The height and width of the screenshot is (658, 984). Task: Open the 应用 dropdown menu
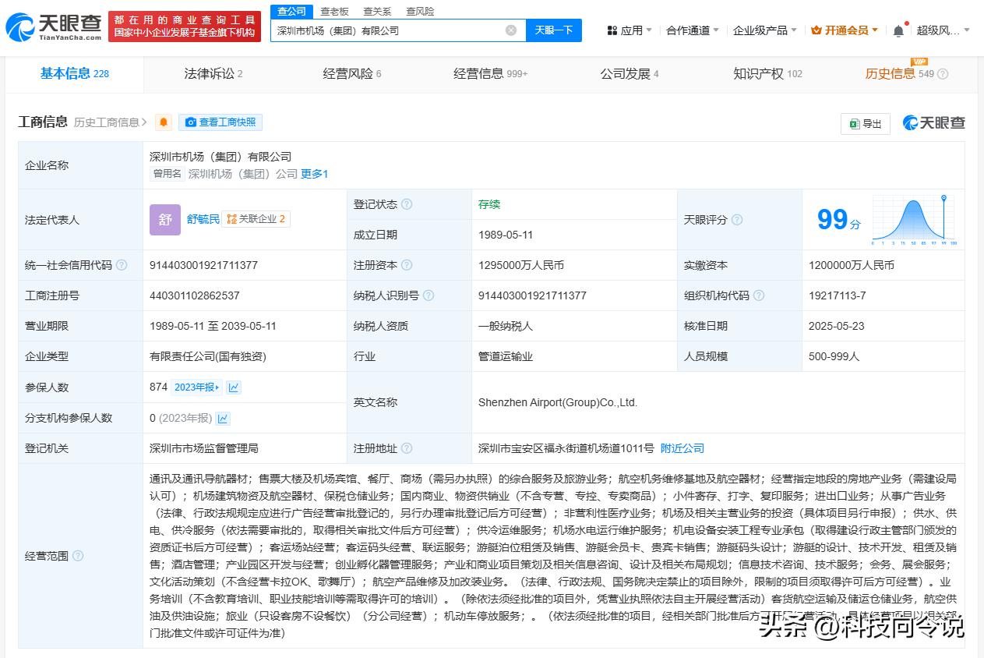(631, 30)
